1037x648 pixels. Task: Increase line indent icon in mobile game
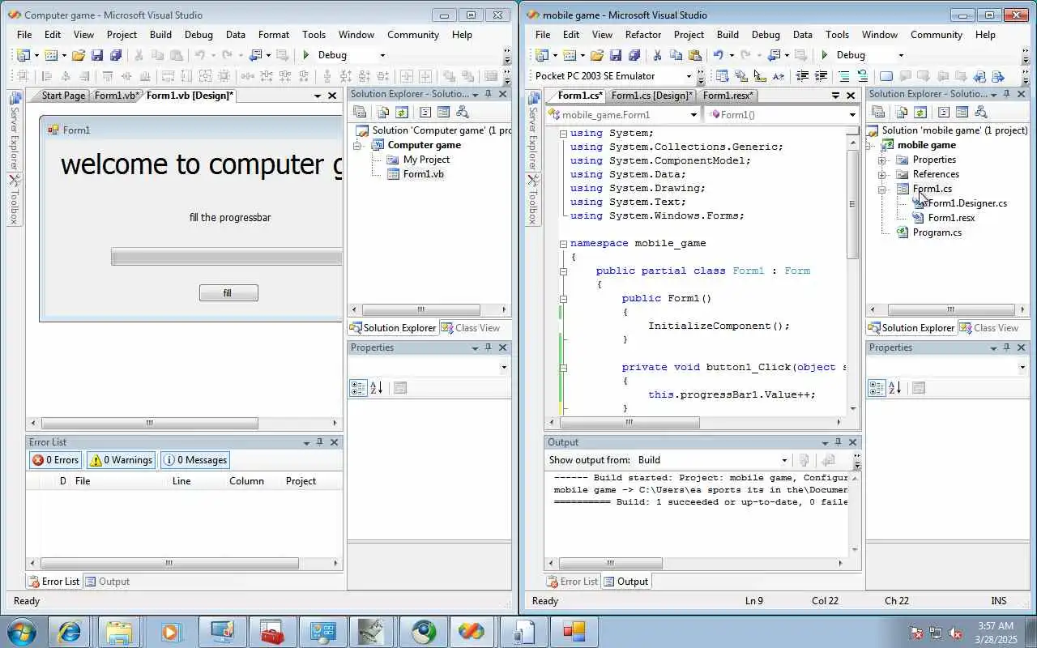pos(821,76)
